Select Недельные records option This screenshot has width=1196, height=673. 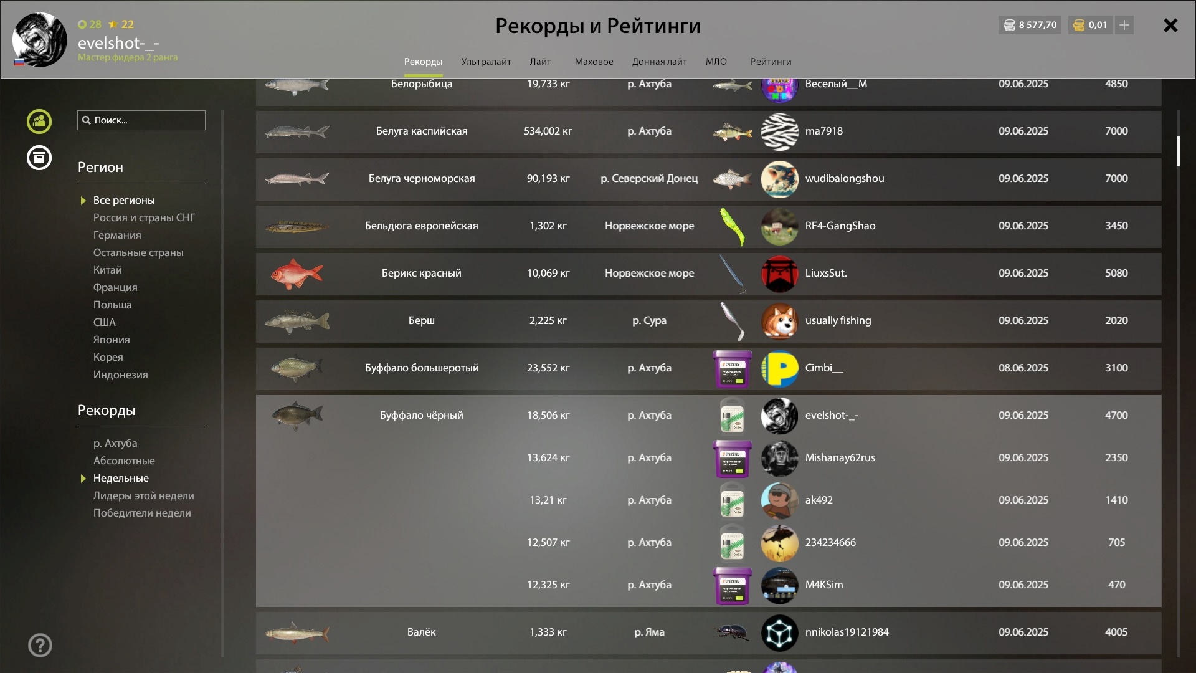pos(121,478)
